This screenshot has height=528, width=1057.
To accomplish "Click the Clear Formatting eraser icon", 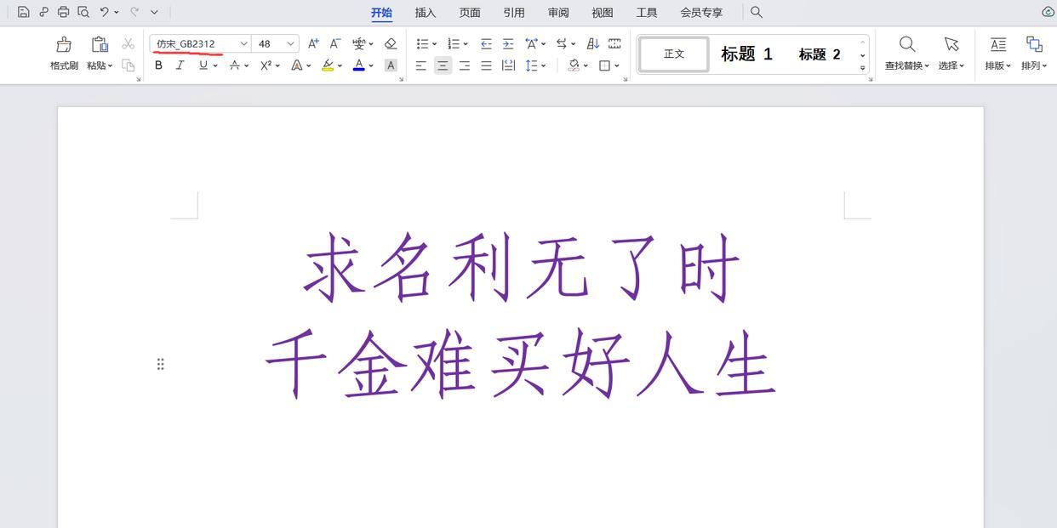I will pos(387,41).
